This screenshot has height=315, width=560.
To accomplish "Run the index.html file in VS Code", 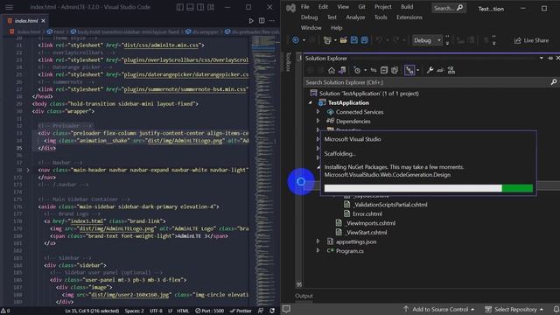I will click(x=251, y=21).
